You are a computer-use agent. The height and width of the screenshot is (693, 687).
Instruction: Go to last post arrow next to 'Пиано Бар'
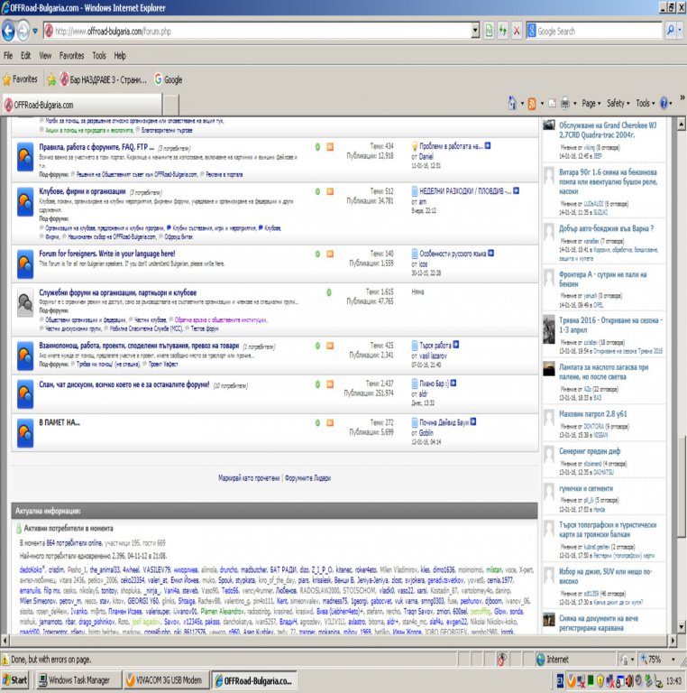(x=453, y=383)
